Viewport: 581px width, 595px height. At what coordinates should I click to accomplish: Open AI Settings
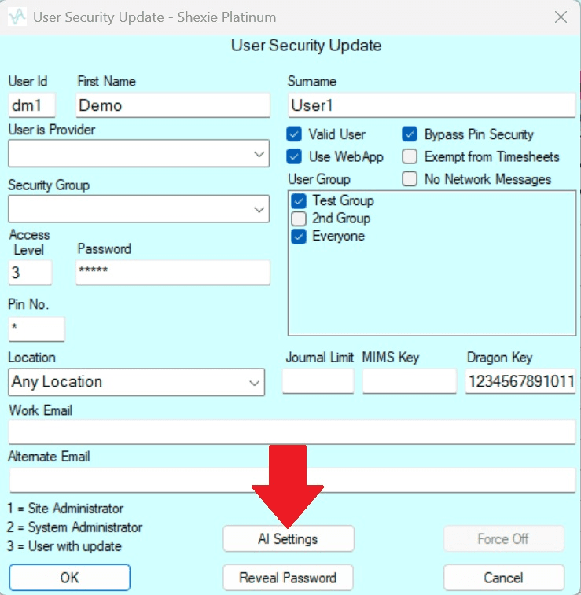click(289, 539)
